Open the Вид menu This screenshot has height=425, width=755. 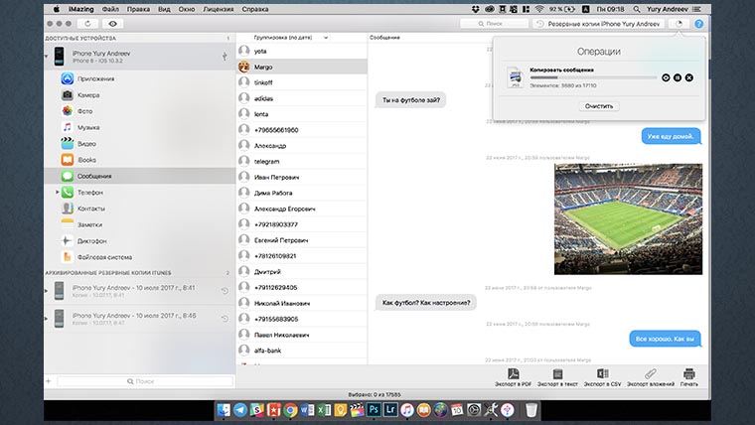[164, 9]
